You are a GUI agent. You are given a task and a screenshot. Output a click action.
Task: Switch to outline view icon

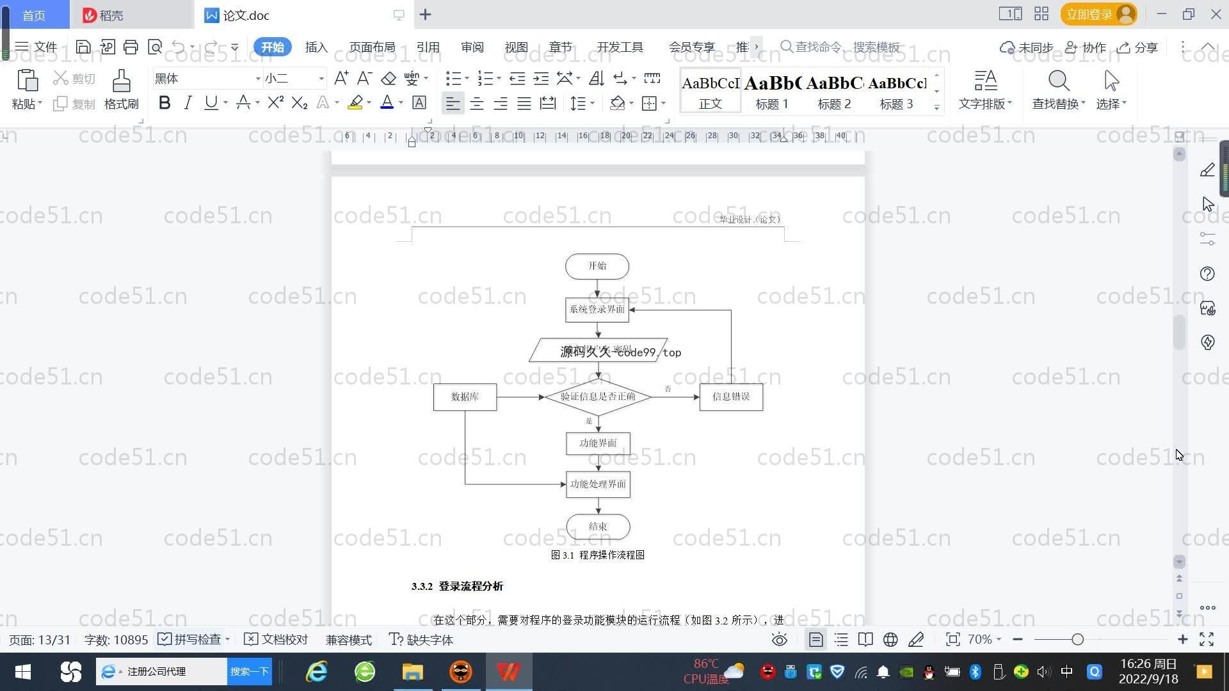841,639
